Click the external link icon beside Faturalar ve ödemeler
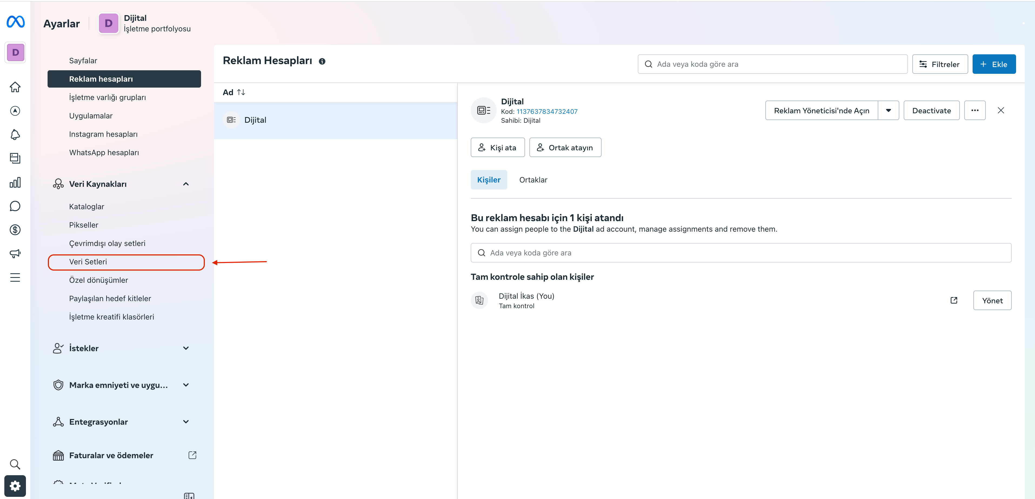This screenshot has height=499, width=1035. click(x=192, y=455)
